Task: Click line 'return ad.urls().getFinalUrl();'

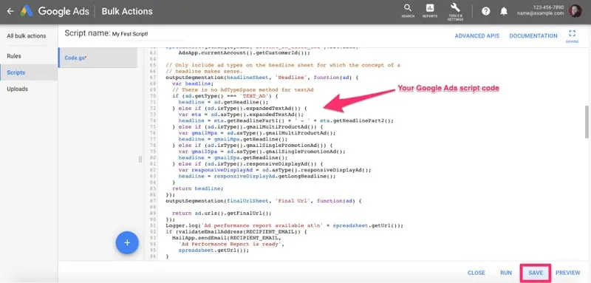Action: click(222, 213)
